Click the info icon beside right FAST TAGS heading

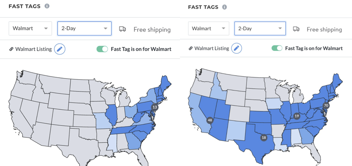point(225,7)
